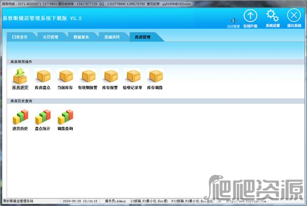
Task: Switch to the 数据报表 tab
Action: click(x=81, y=37)
